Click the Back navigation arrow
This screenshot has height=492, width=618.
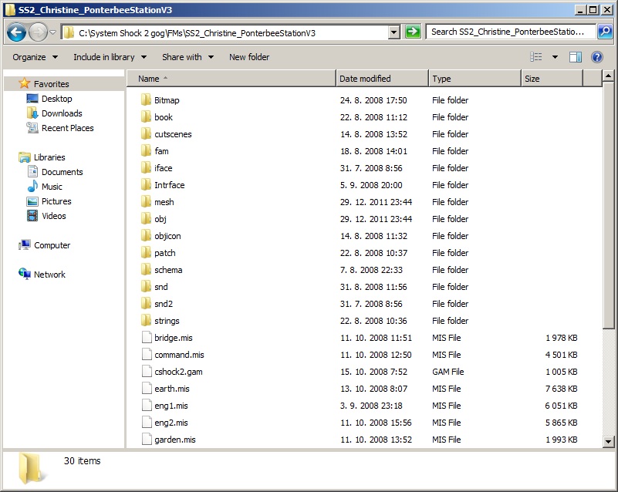(16, 32)
